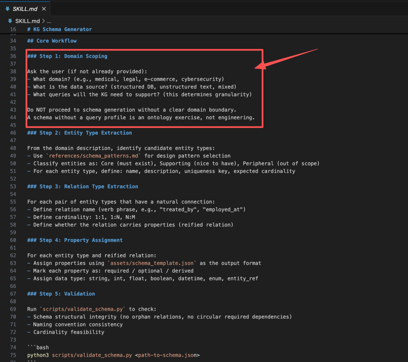The image size is (408, 362).
Task: Click the 'Classify entities as: Core' line
Action: [173, 163]
